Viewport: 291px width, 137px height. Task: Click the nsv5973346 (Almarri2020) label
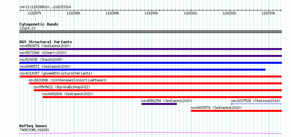coord(43,53)
